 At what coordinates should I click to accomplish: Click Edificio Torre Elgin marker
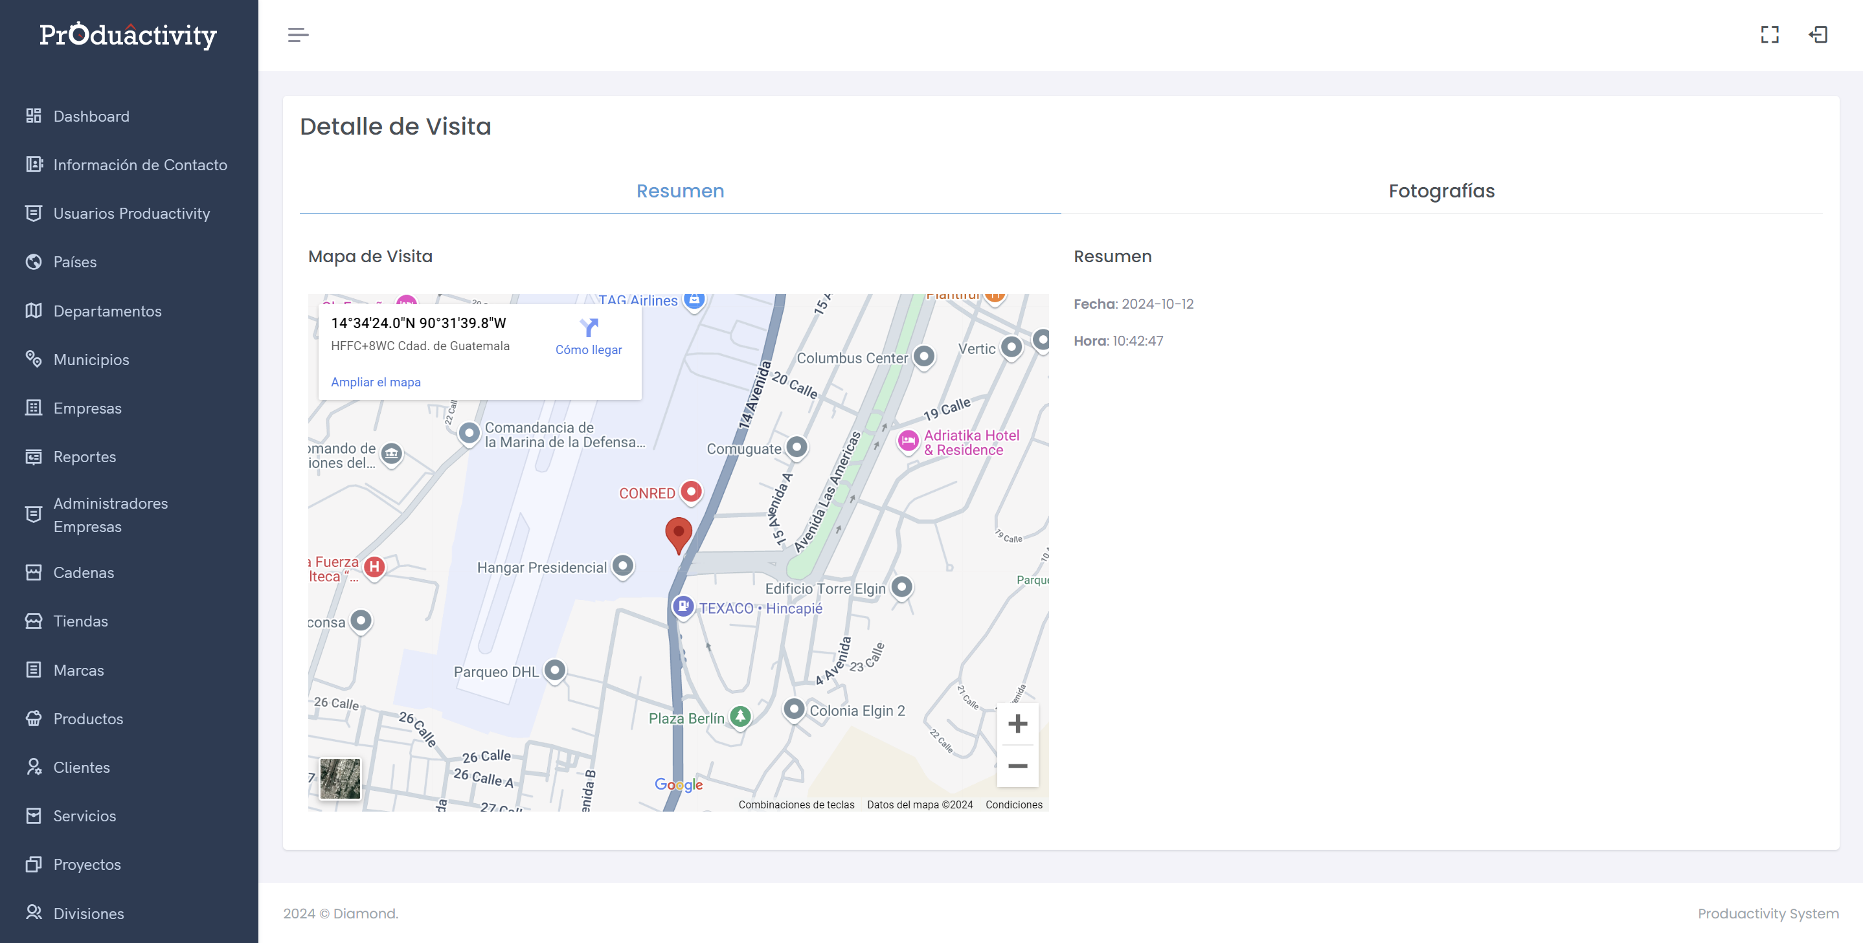click(901, 587)
